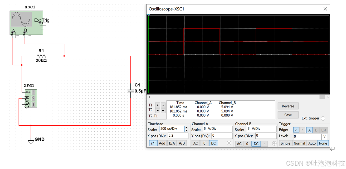346x169 pixels.
Task: Close the Oscilloscope-XSC1 window
Action: pos(325,9)
